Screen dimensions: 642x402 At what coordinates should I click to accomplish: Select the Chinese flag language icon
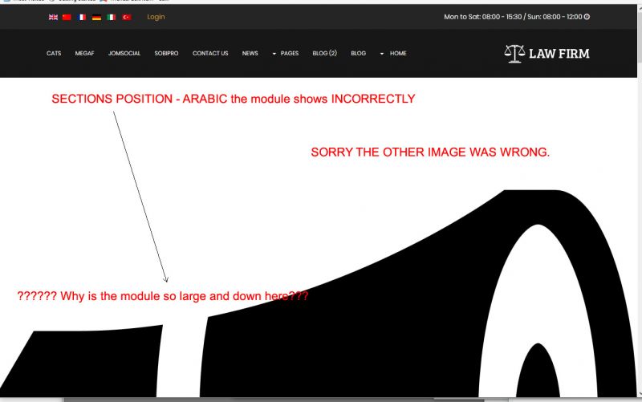[x=67, y=17]
